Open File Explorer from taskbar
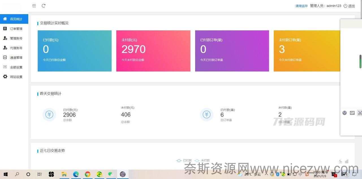 [64, 174]
